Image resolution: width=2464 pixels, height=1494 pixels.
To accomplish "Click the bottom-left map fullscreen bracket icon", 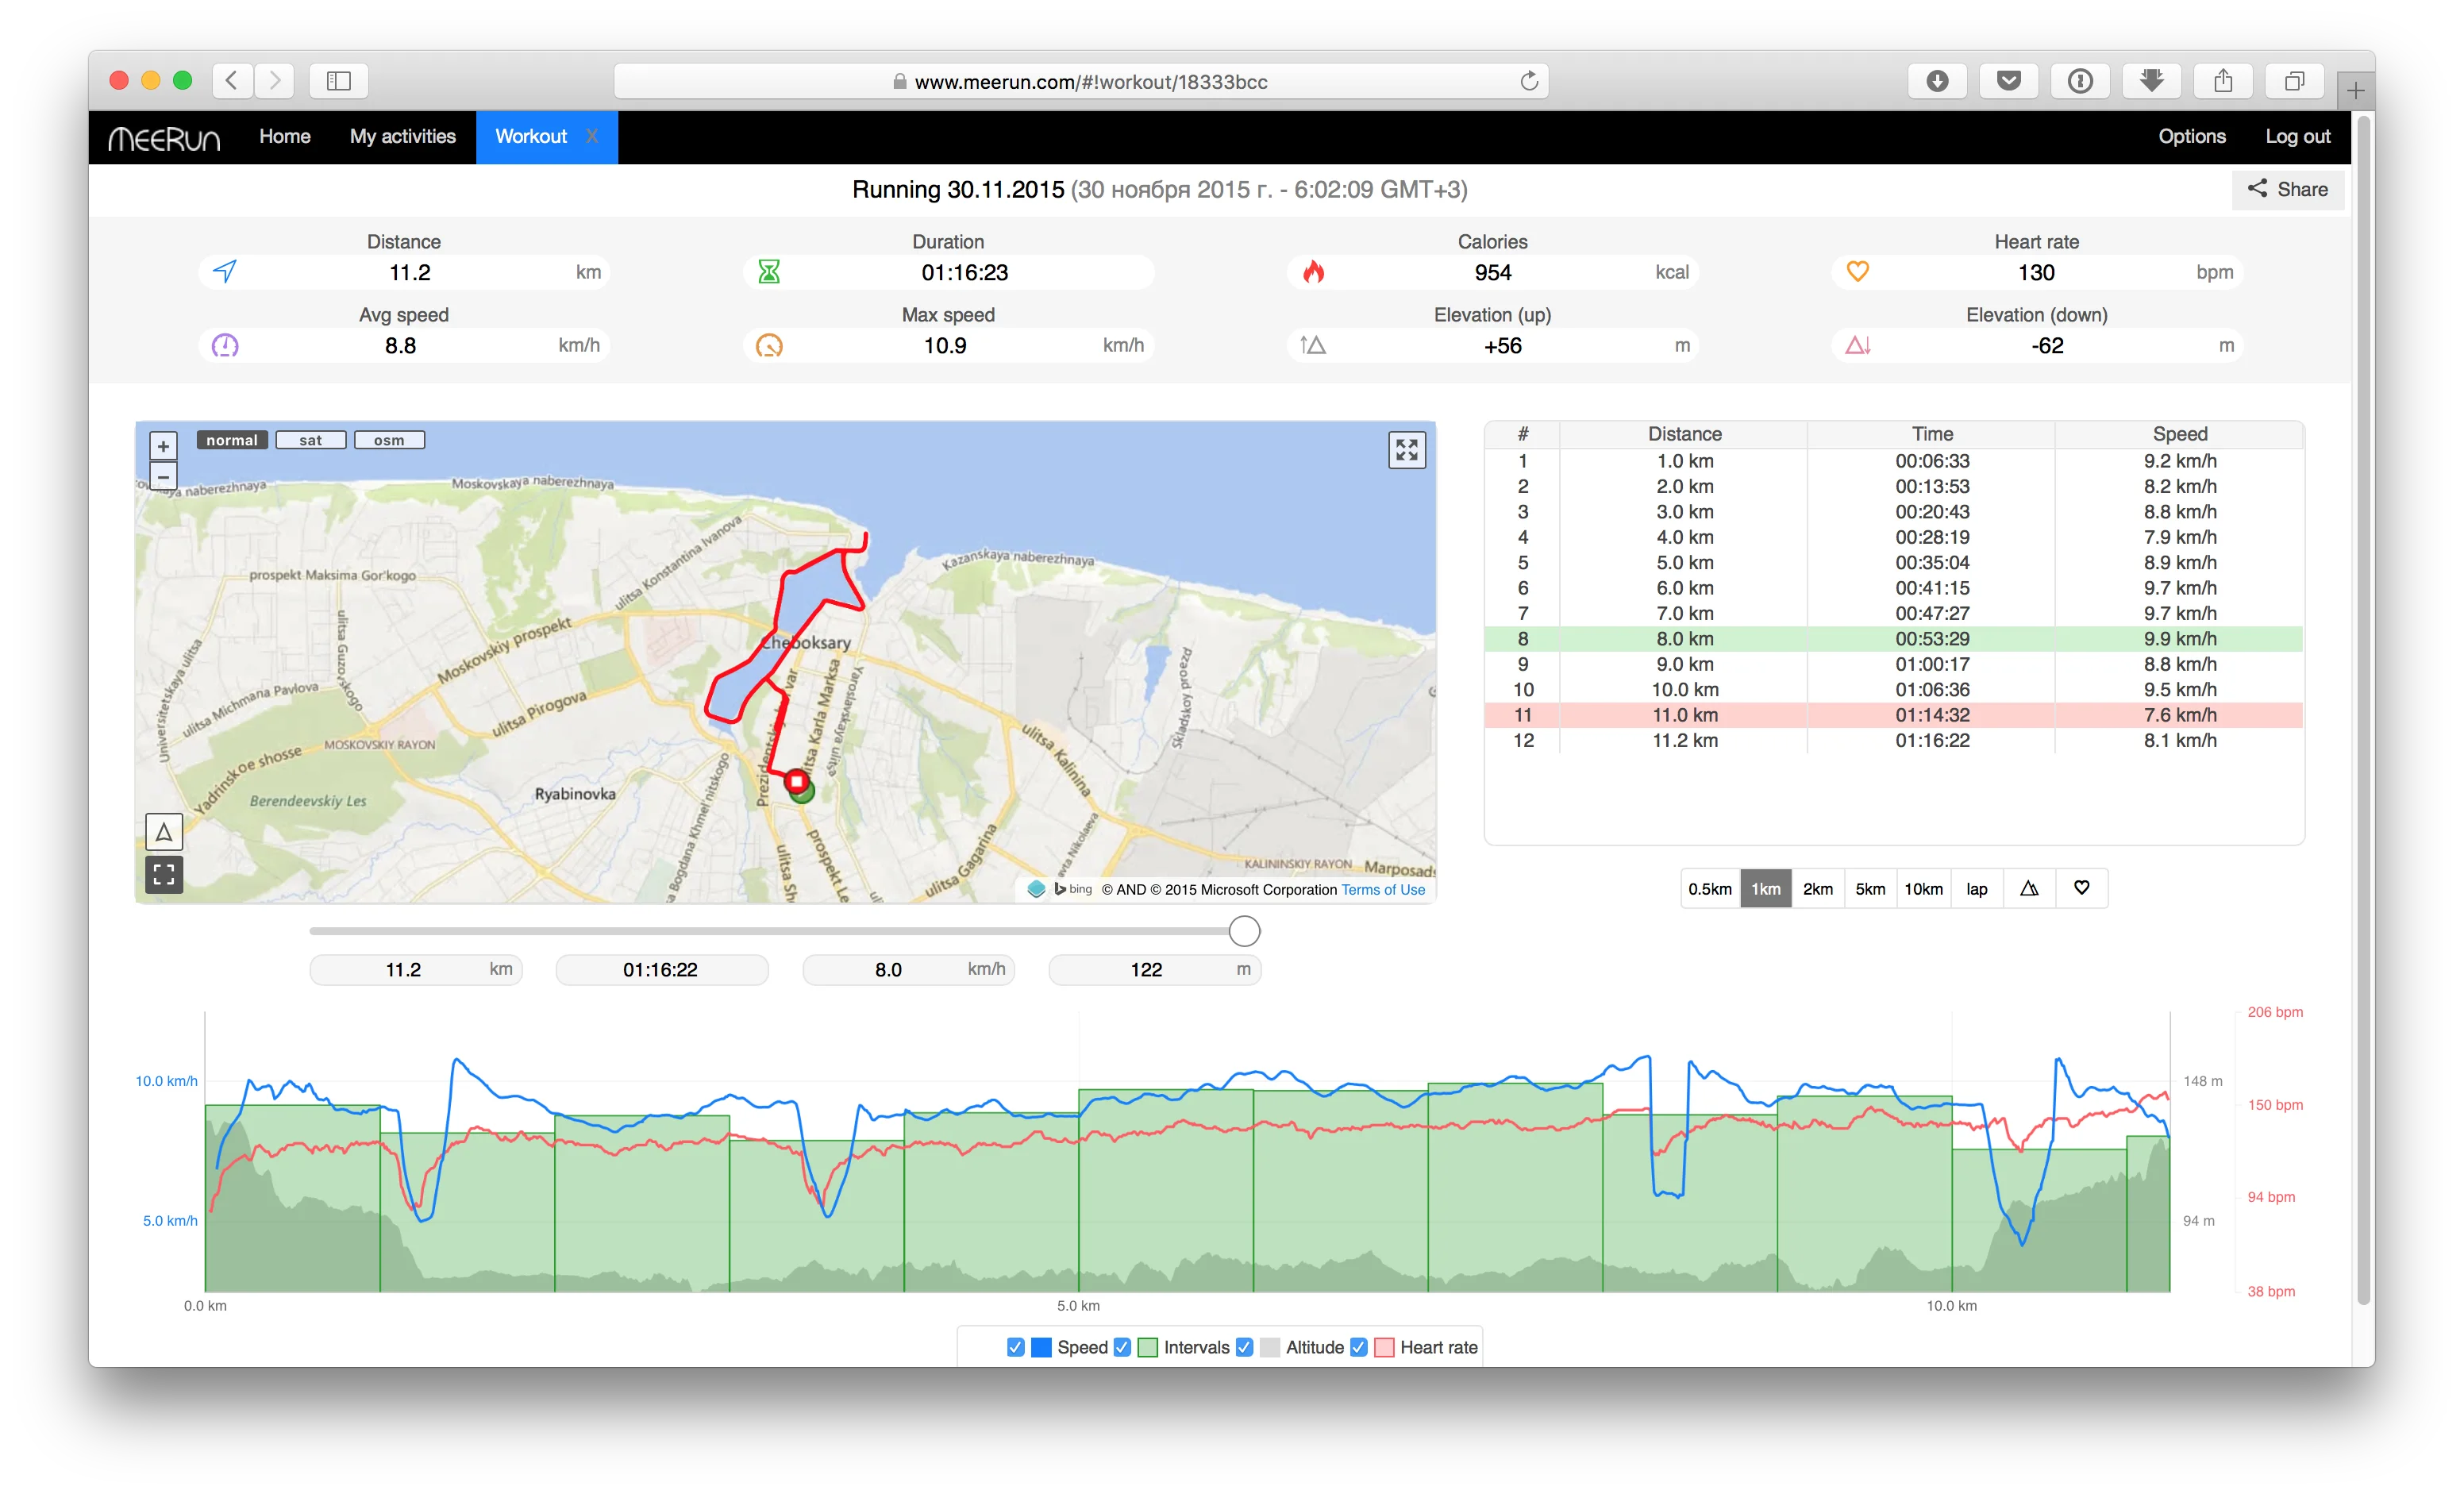I will pyautogui.click(x=164, y=875).
